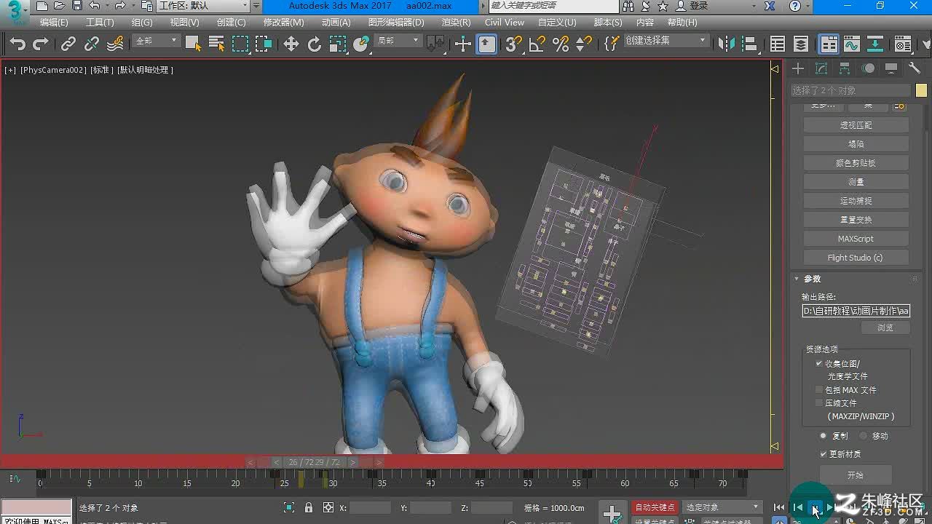Open the Curve Editor icon

(852, 44)
